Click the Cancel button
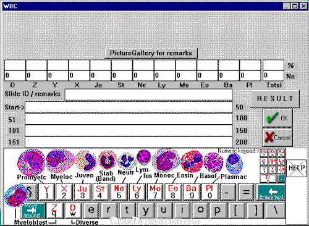 (x=277, y=137)
